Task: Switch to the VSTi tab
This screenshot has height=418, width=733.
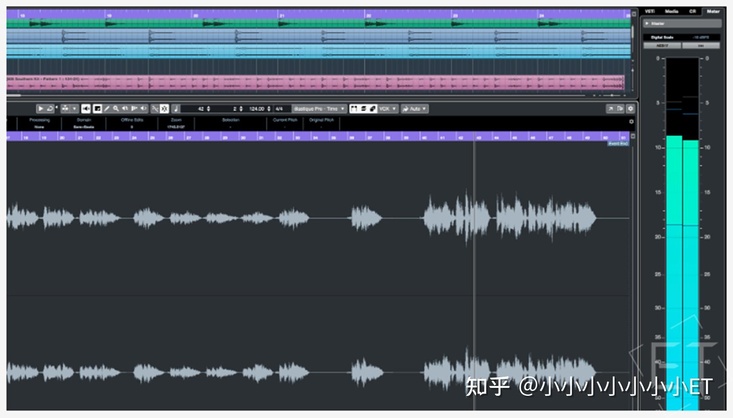Action: click(x=649, y=11)
